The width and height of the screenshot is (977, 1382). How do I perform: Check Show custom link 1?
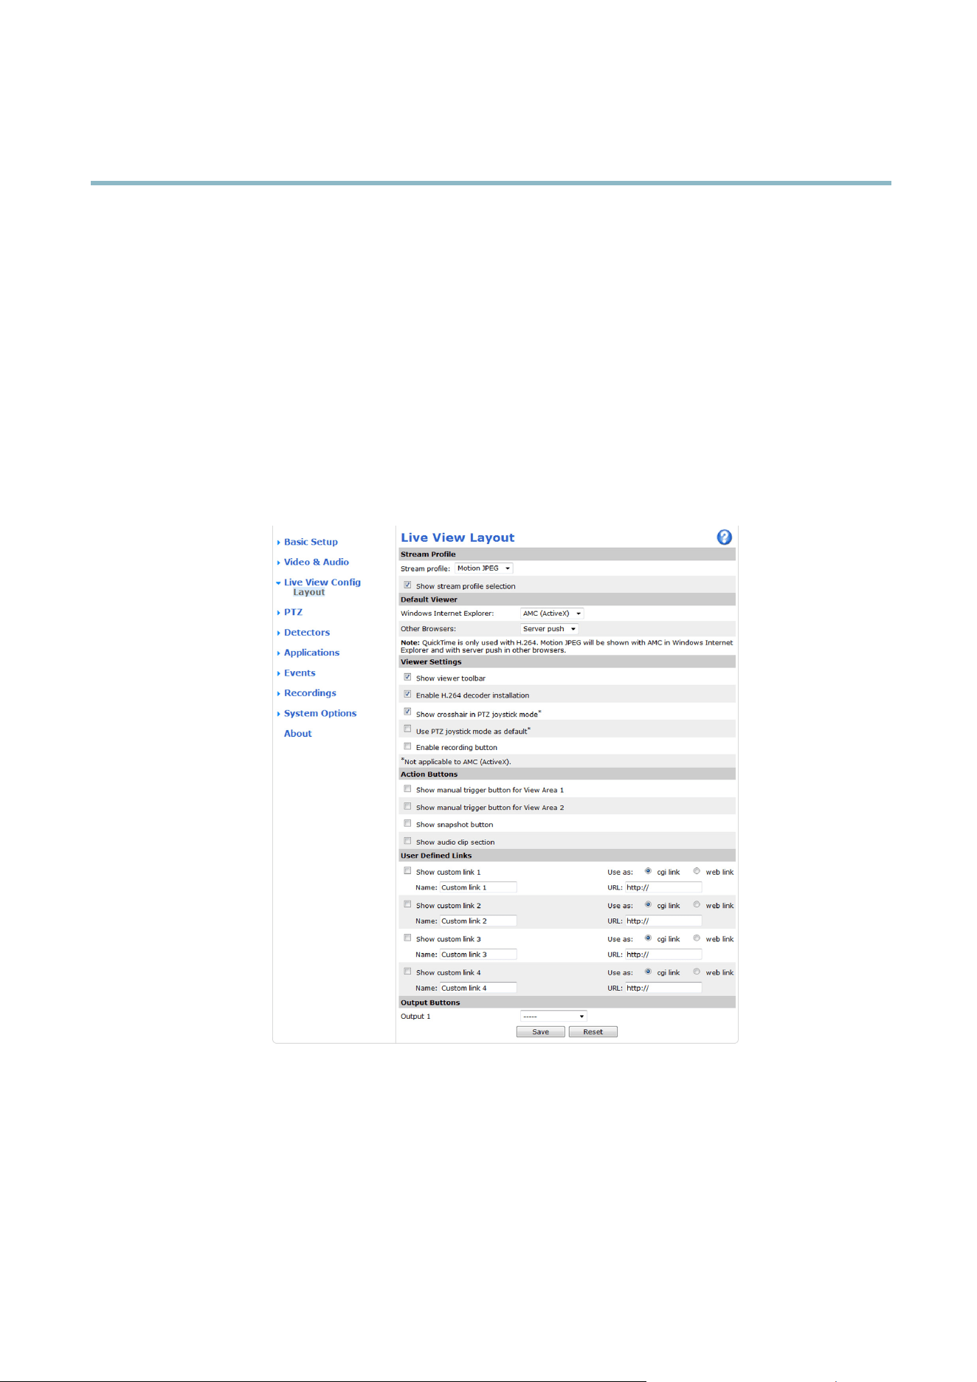407,871
